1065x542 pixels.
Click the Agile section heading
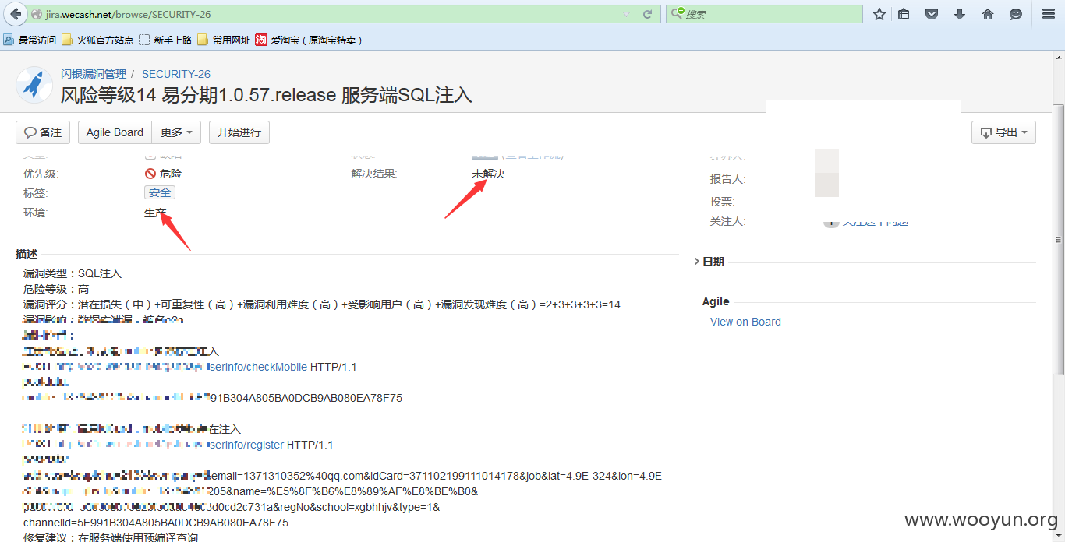tap(716, 301)
